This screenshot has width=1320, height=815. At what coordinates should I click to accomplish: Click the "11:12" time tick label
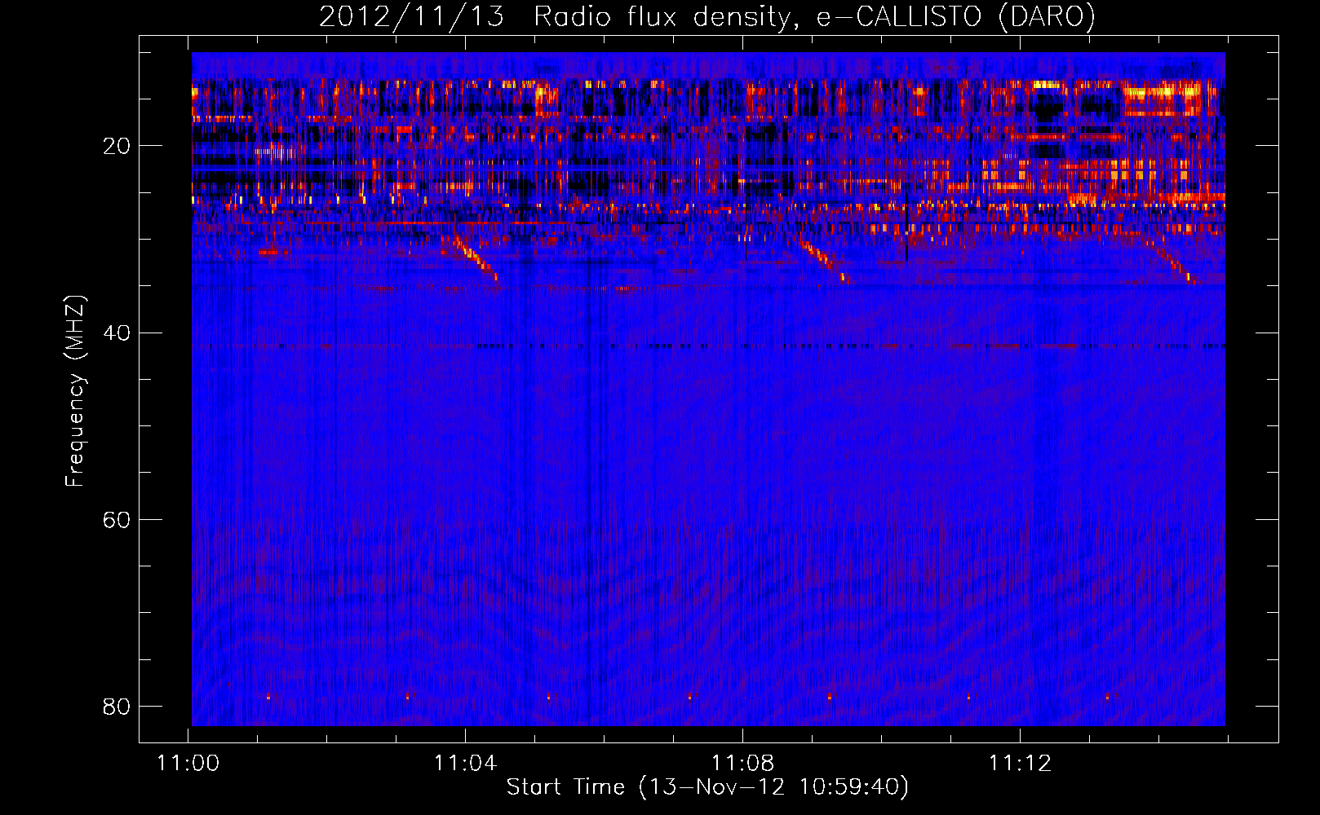coord(1020,763)
